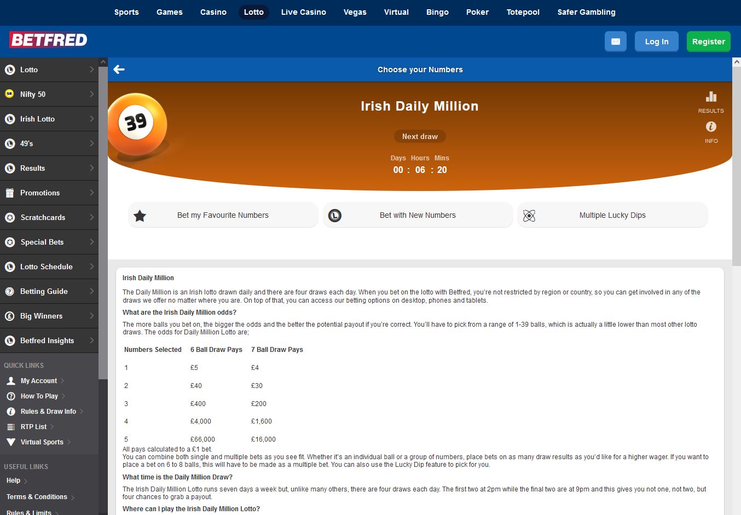Click the Betting Guide question icon
The width and height of the screenshot is (741, 515).
pyautogui.click(x=10, y=291)
